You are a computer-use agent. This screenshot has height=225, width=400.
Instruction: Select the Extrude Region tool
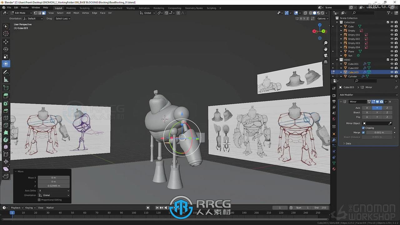tap(6, 96)
